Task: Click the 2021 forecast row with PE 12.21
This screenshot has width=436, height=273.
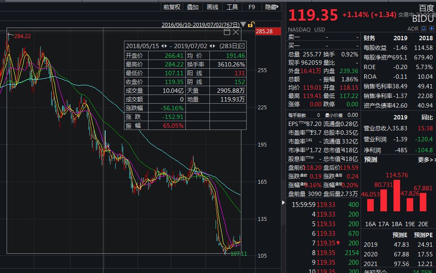Action: coord(398,264)
